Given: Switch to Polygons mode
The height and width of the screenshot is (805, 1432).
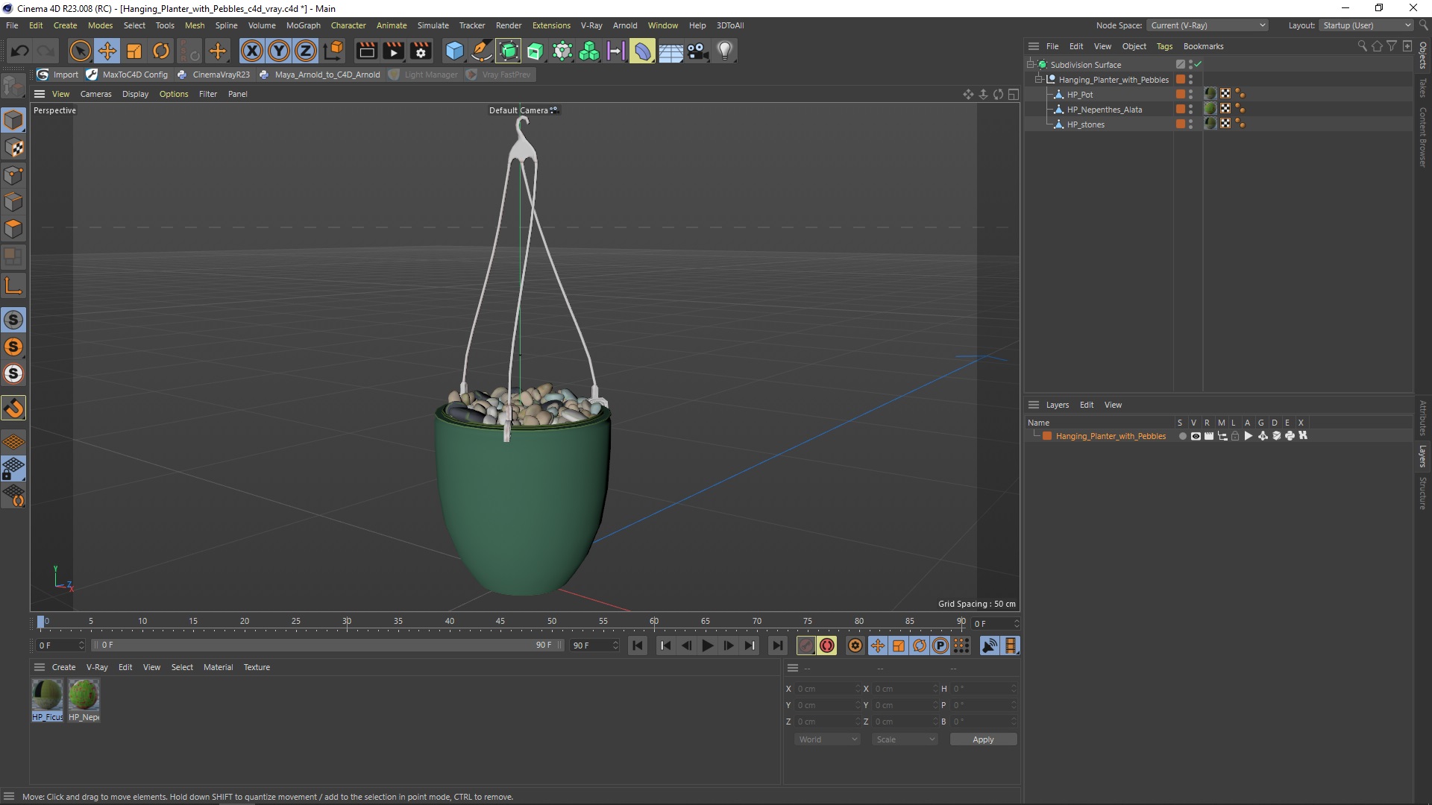Looking at the screenshot, I should click(13, 229).
